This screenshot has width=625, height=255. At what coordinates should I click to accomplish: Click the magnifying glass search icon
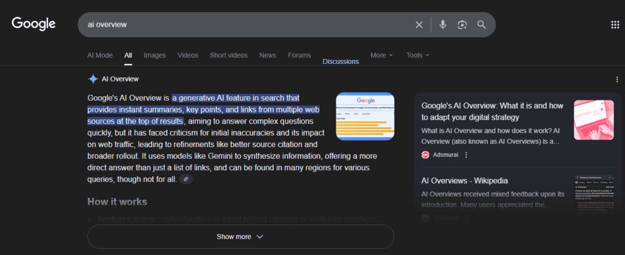[482, 24]
